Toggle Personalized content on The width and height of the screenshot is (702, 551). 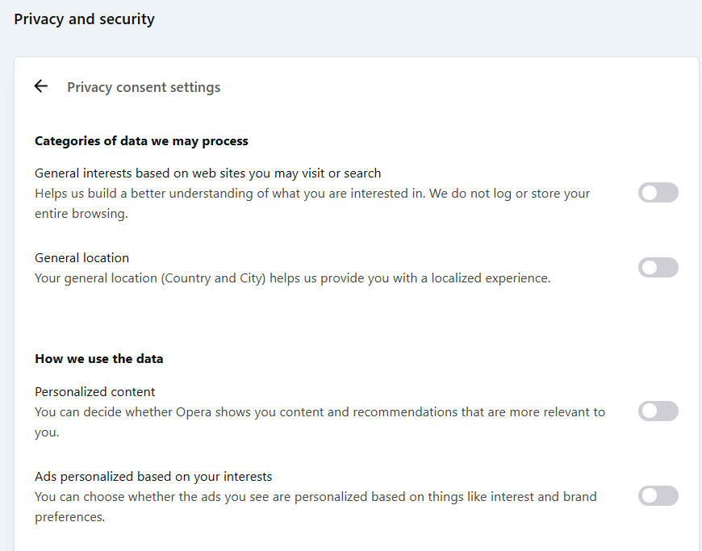point(658,411)
